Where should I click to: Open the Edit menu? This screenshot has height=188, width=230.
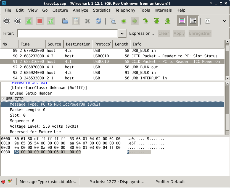coord(20,10)
